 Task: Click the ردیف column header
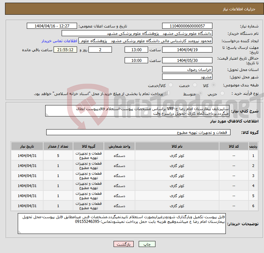(x=253, y=146)
